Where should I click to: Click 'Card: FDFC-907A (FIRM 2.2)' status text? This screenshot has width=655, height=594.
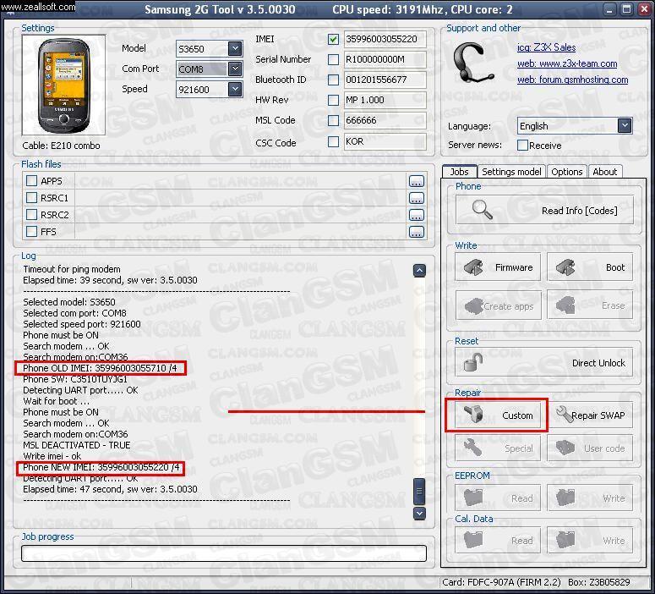tap(501, 582)
